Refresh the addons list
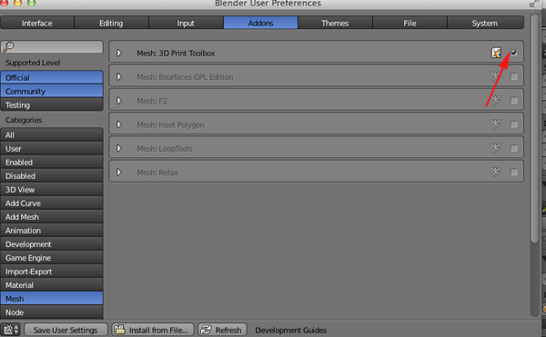Image resolution: width=546 pixels, height=337 pixels. pos(222,330)
